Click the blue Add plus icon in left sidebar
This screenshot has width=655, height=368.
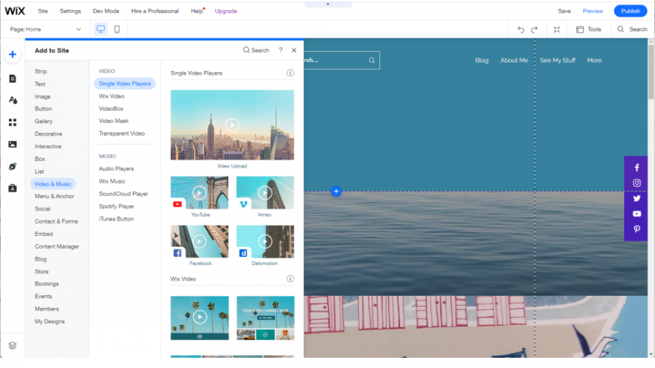[12, 55]
